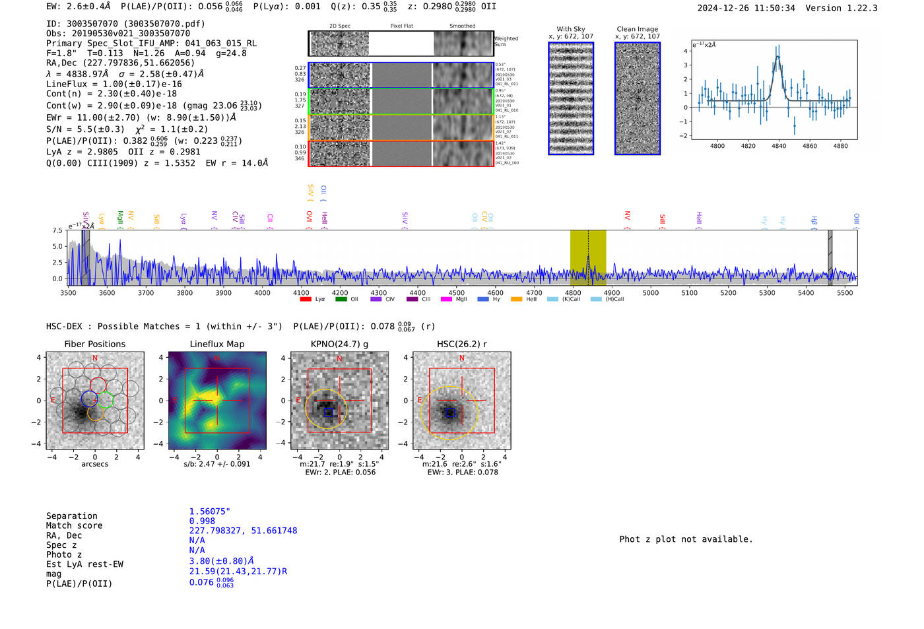Select the green-bordered 2D fiber spectrum row
Image resolution: width=924 pixels, height=629 pixels.
coord(401,102)
